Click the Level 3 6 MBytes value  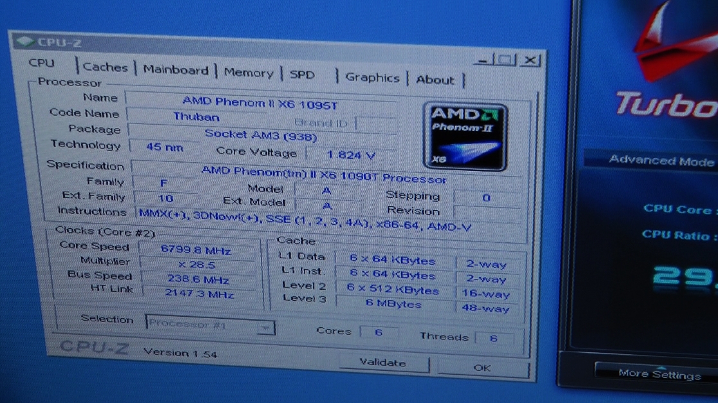point(393,303)
